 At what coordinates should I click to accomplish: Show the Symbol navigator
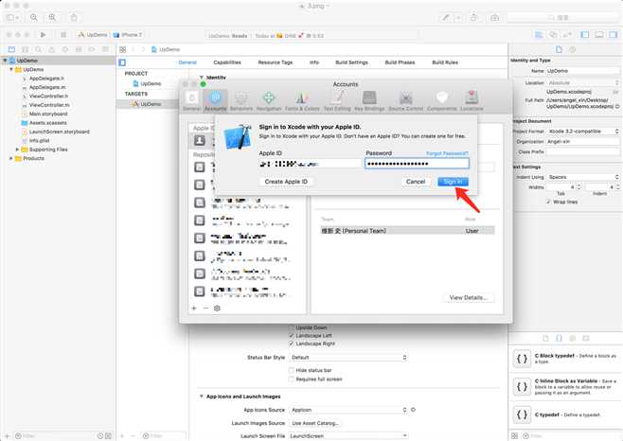click(25, 49)
